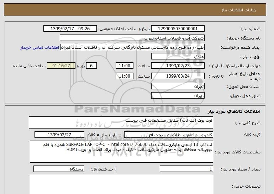Viewport: 274px width, 194px height.
Task: Click the text ساعت باقی مانده
Action: 29,66
